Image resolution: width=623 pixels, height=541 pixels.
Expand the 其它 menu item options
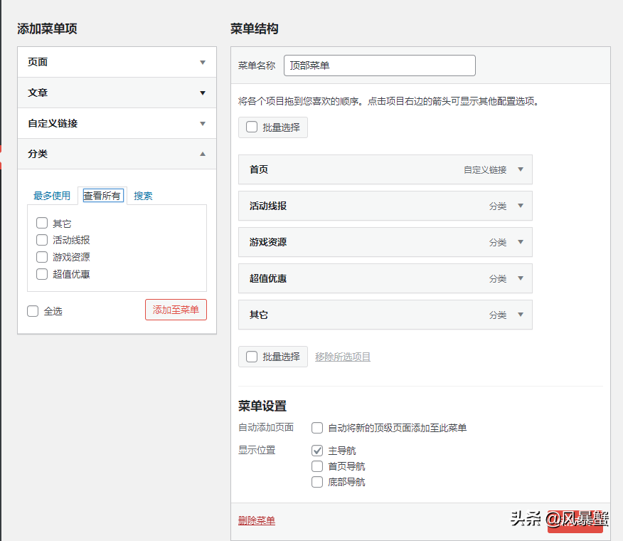[521, 315]
